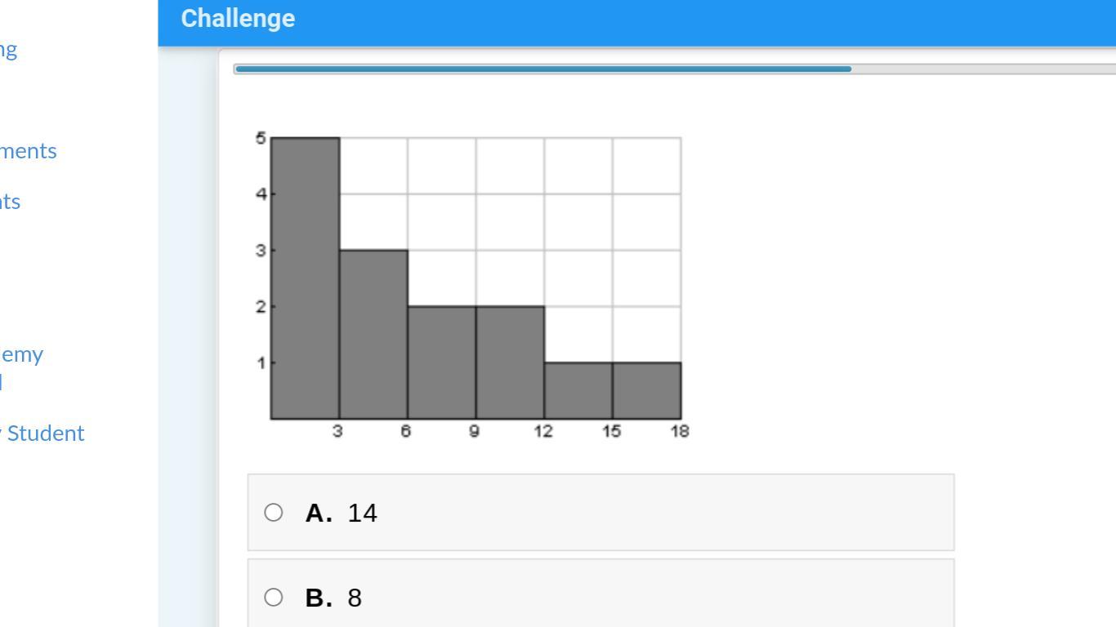The height and width of the screenshot is (627, 1116).
Task: Click the tallest histogram bar at height 5
Action: 306,278
